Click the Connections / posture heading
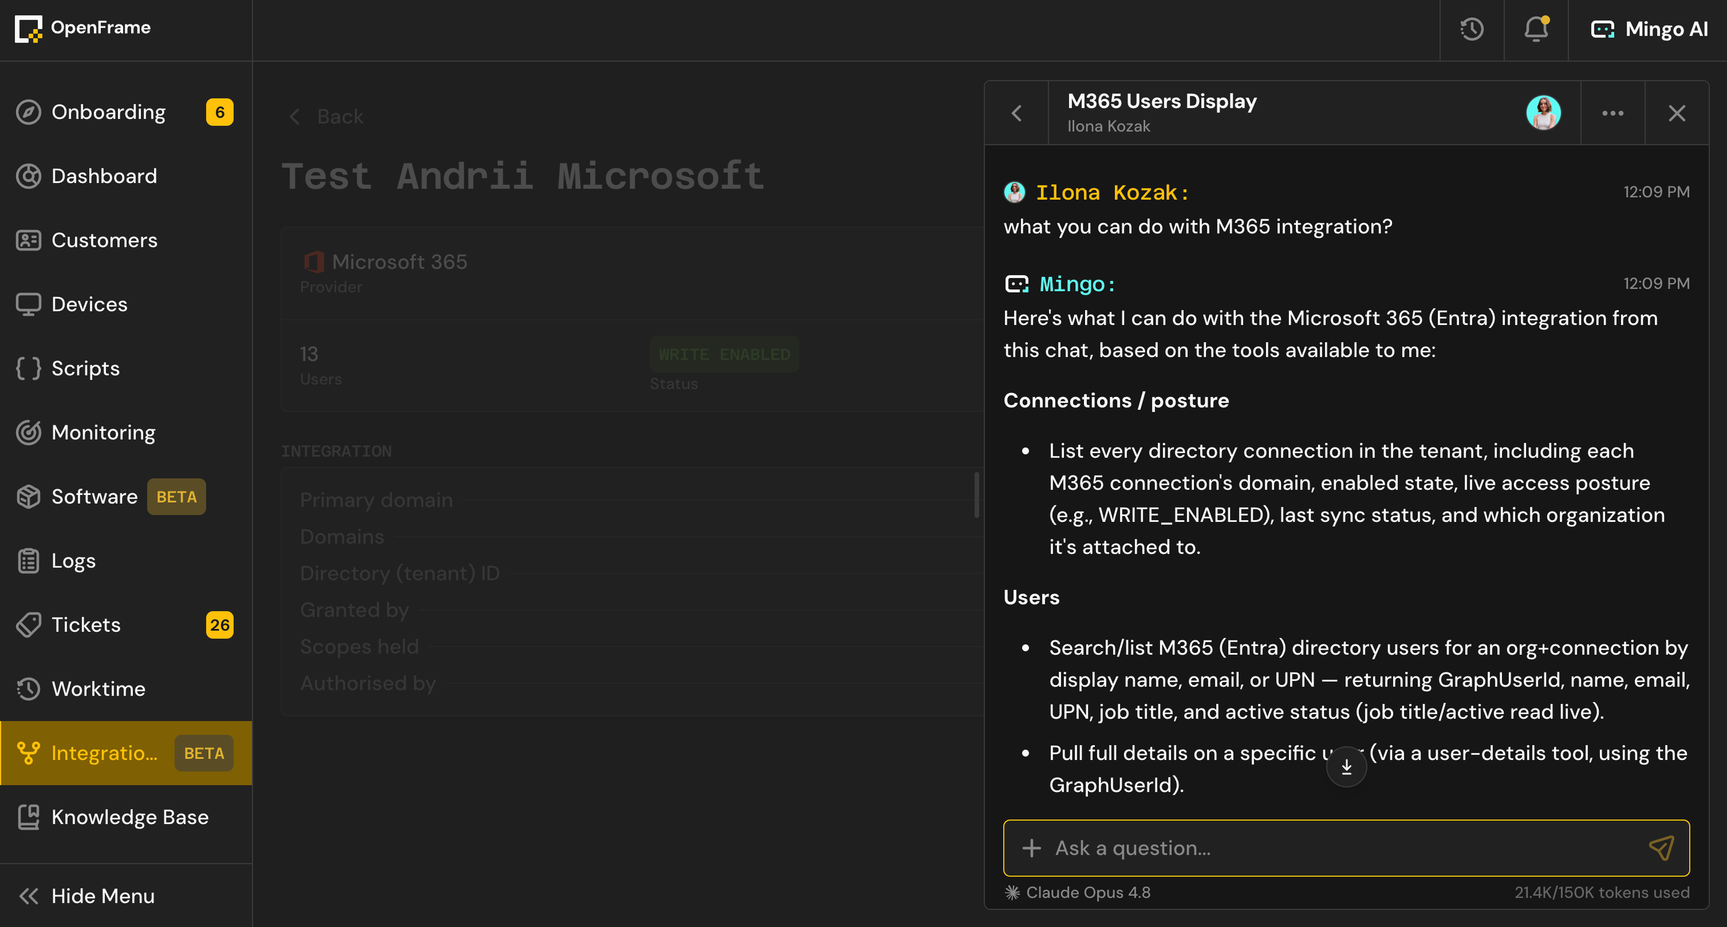Screen dimensions: 1727x927 pos(1116,401)
